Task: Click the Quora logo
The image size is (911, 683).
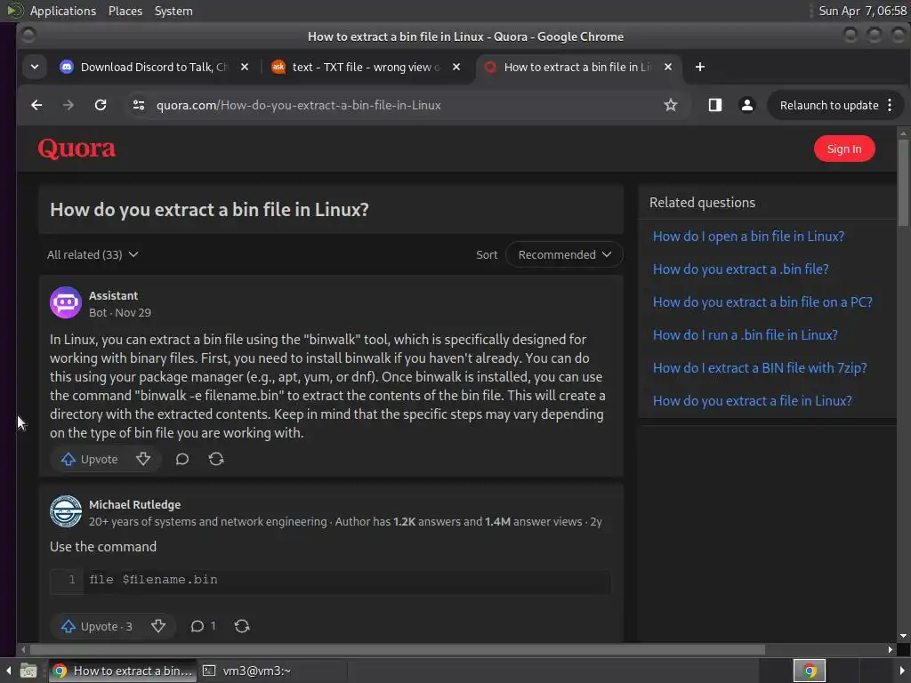Action: [x=77, y=149]
